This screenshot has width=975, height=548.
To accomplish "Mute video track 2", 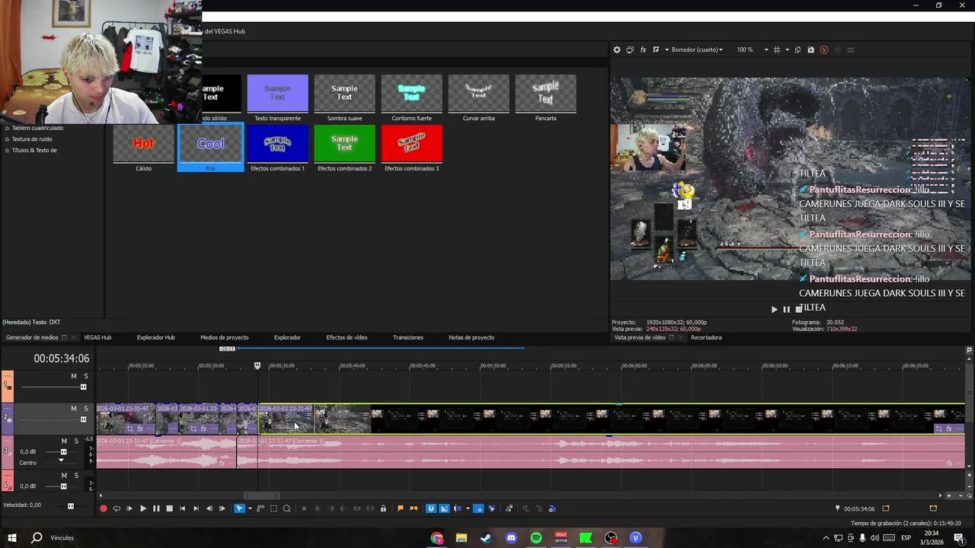I will coord(74,409).
